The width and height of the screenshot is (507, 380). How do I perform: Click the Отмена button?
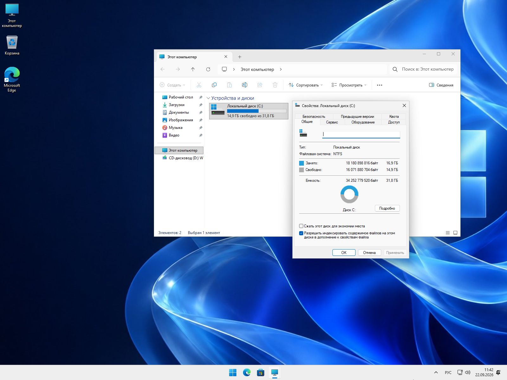(x=369, y=253)
